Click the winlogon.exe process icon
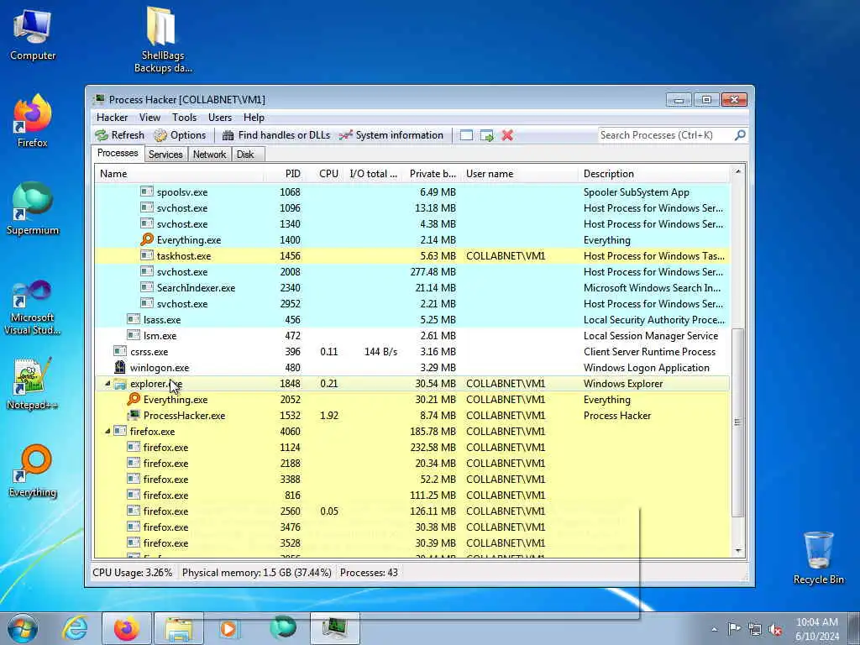 [x=119, y=367]
